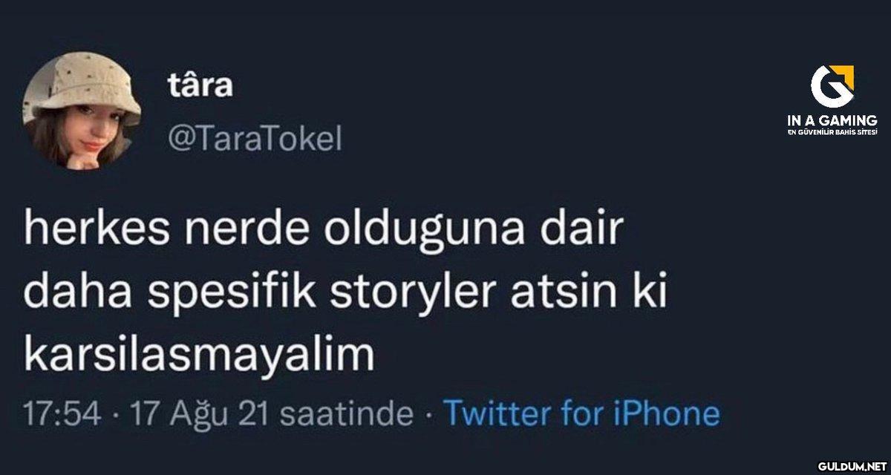The width and height of the screenshot is (891, 475).
Task: Click the date 17 Ağu 21 saatinde
Action: 270,414
